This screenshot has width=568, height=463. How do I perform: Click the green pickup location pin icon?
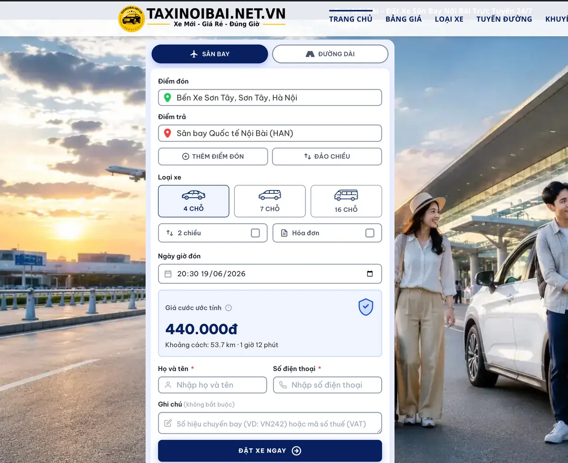[x=167, y=97]
